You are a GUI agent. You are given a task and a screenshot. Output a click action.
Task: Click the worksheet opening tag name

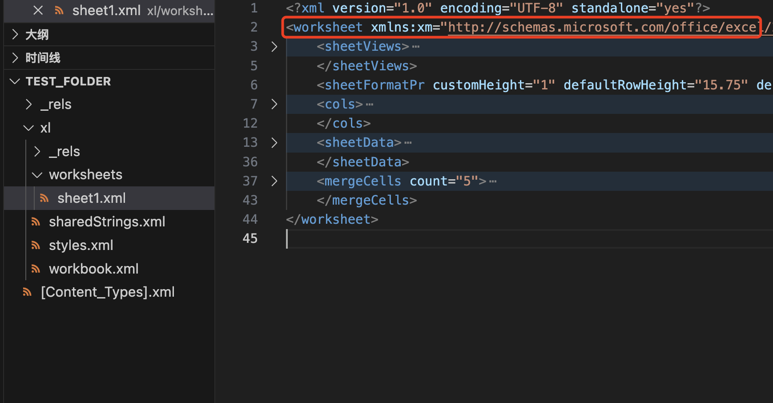click(x=328, y=27)
